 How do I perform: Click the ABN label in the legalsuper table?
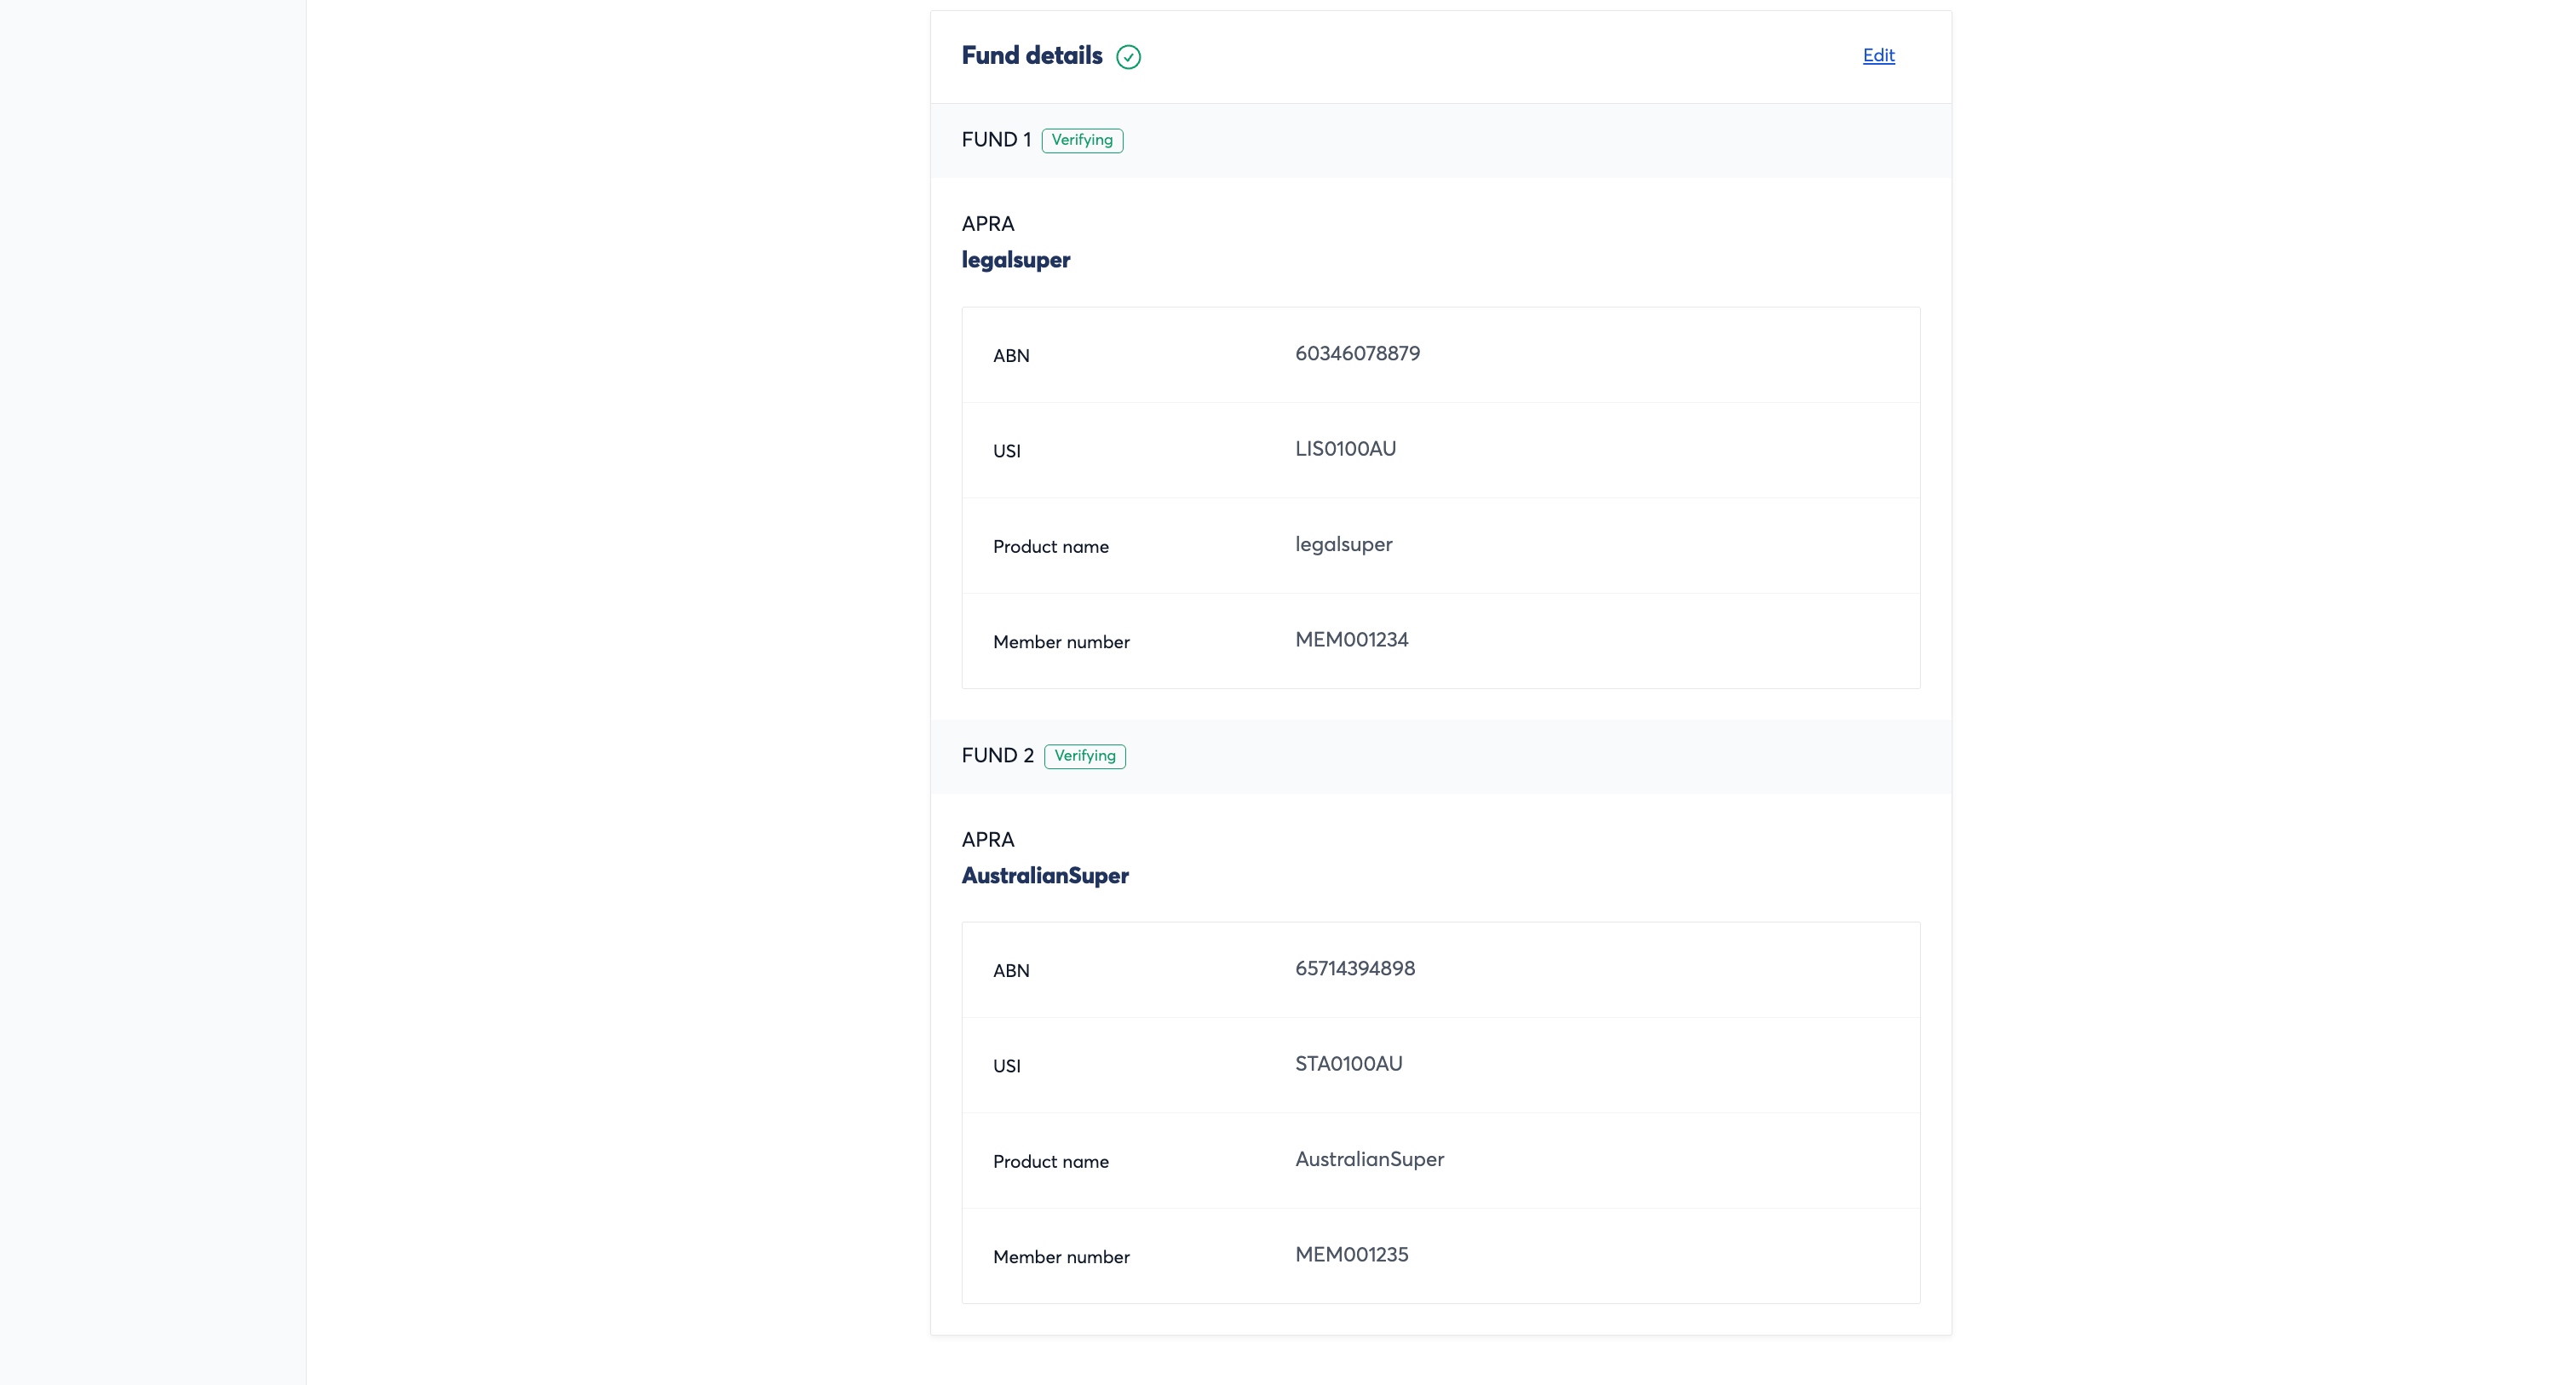1011,356
